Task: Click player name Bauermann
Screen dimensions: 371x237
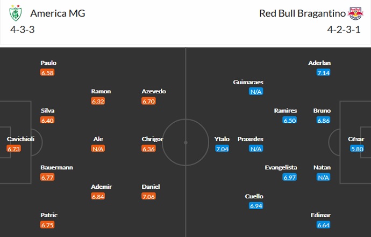Action: pyautogui.click(x=56, y=167)
